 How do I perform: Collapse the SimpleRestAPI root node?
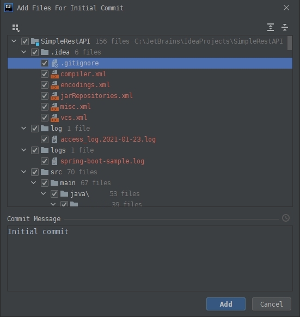[14, 41]
